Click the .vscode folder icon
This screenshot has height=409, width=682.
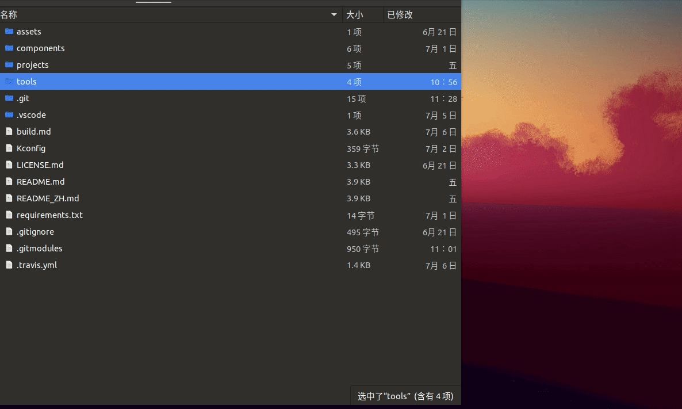point(9,114)
